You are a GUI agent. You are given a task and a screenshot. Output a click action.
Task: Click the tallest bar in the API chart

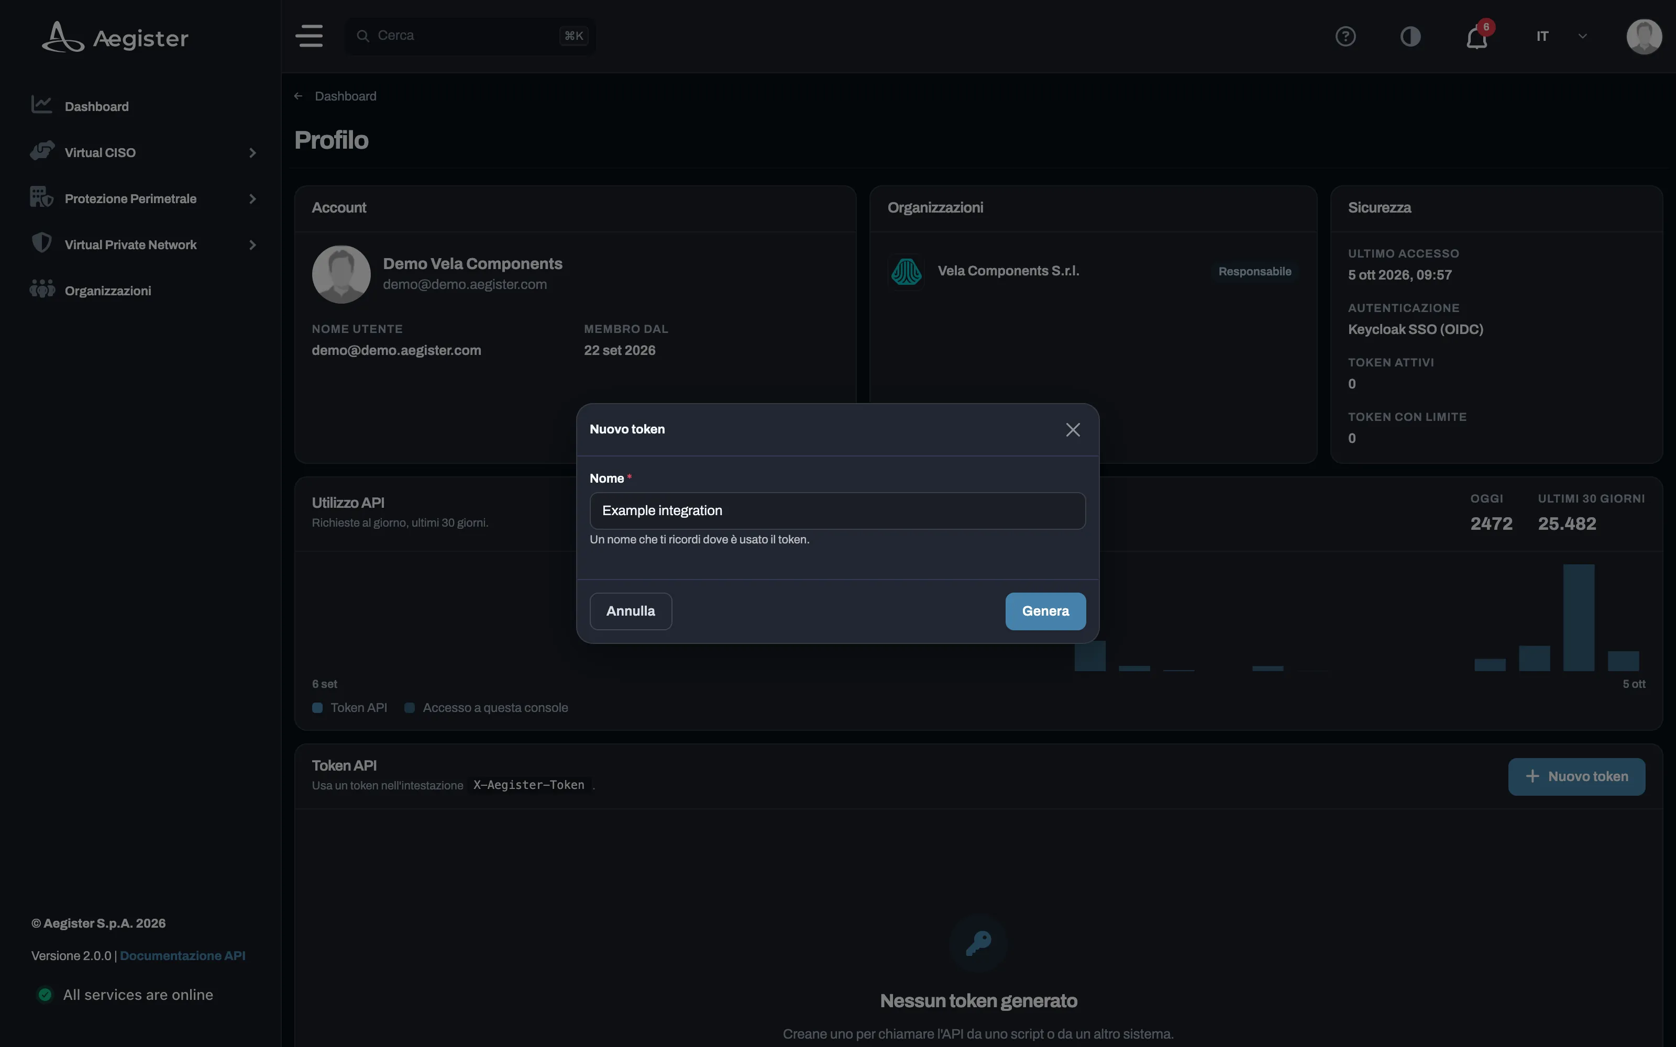(1579, 618)
